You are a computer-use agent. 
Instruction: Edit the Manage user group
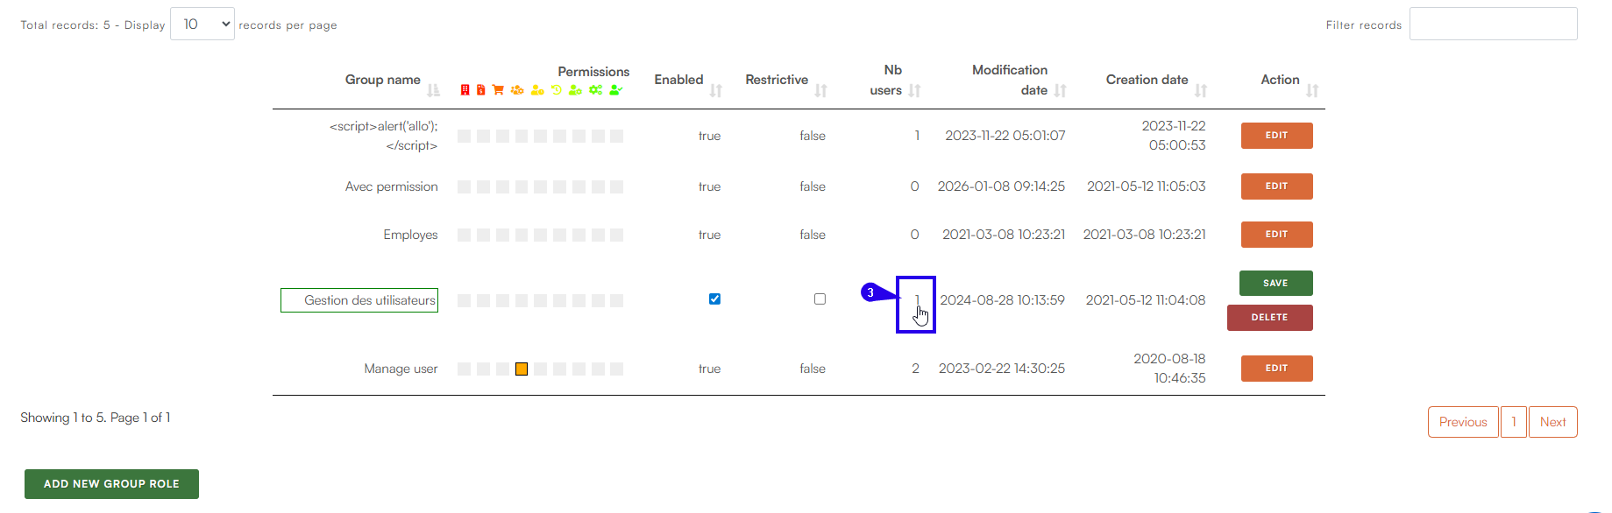coord(1276,369)
